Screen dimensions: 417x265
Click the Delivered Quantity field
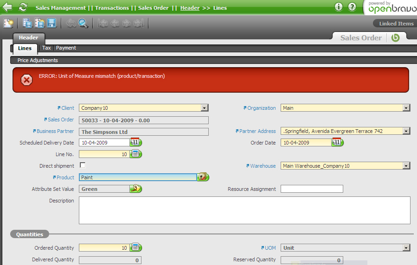coord(110,260)
